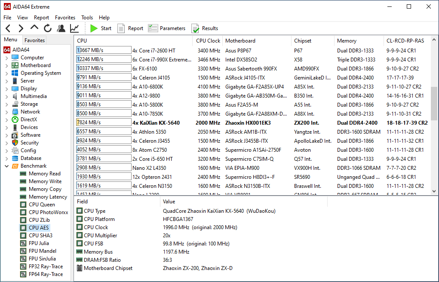Click the Back navigation arrow
This screenshot has height=282, width=439.
(8, 28)
